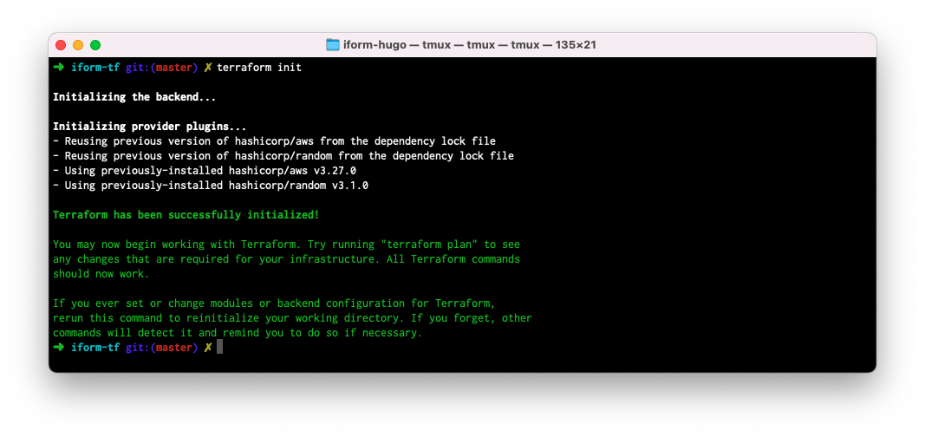925x437 pixels.
Task: Click the 'terraform init' command text
Action: click(x=259, y=68)
